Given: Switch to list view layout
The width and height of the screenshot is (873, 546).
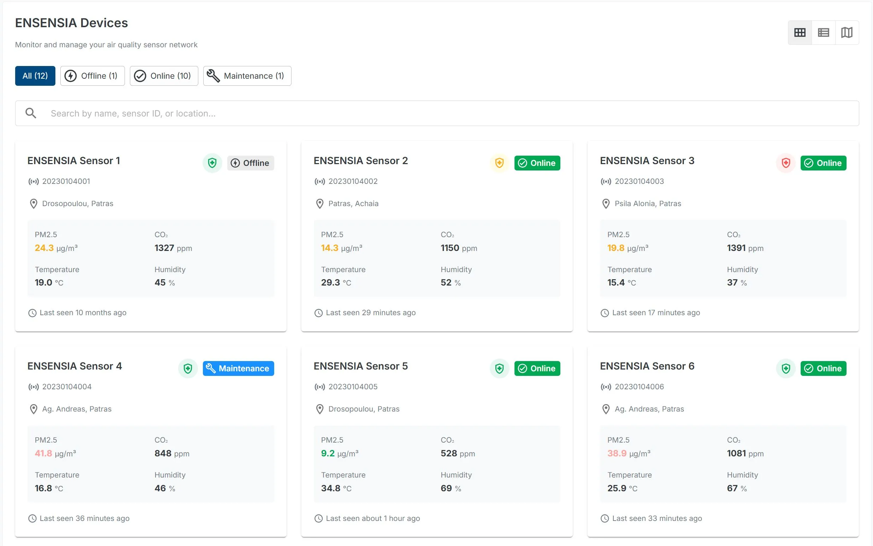Looking at the screenshot, I should pyautogui.click(x=823, y=32).
